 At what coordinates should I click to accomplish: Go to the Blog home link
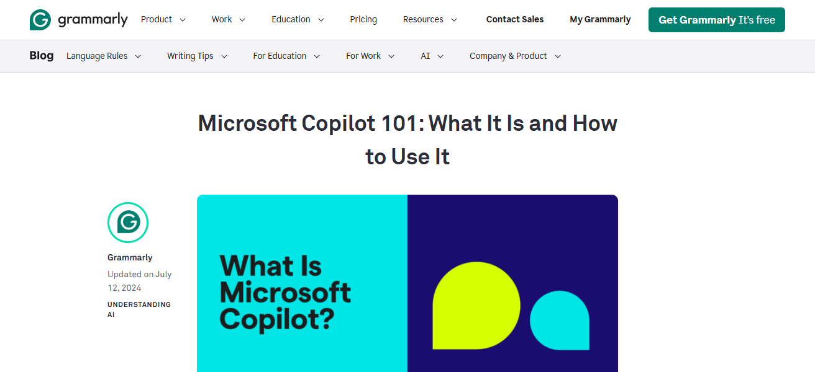[42, 56]
